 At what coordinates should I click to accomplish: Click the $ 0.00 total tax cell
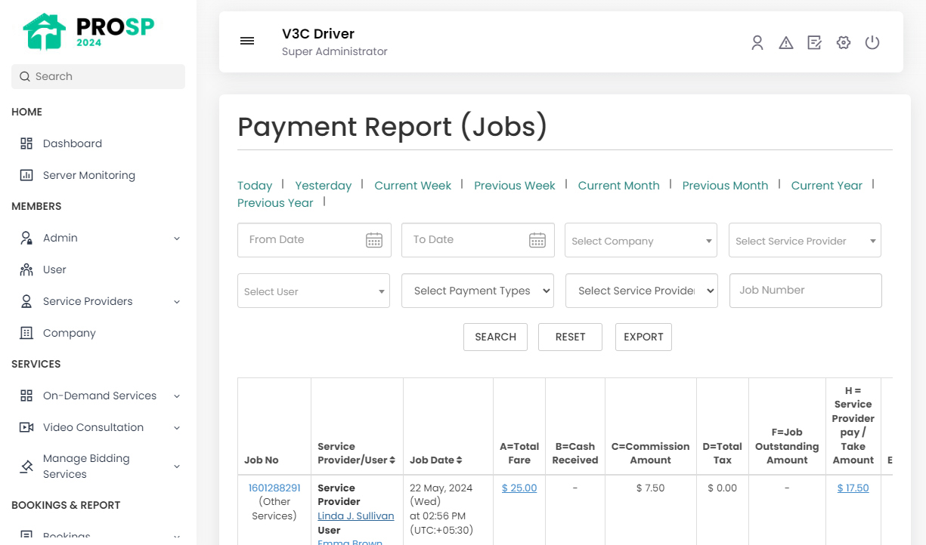pos(723,488)
